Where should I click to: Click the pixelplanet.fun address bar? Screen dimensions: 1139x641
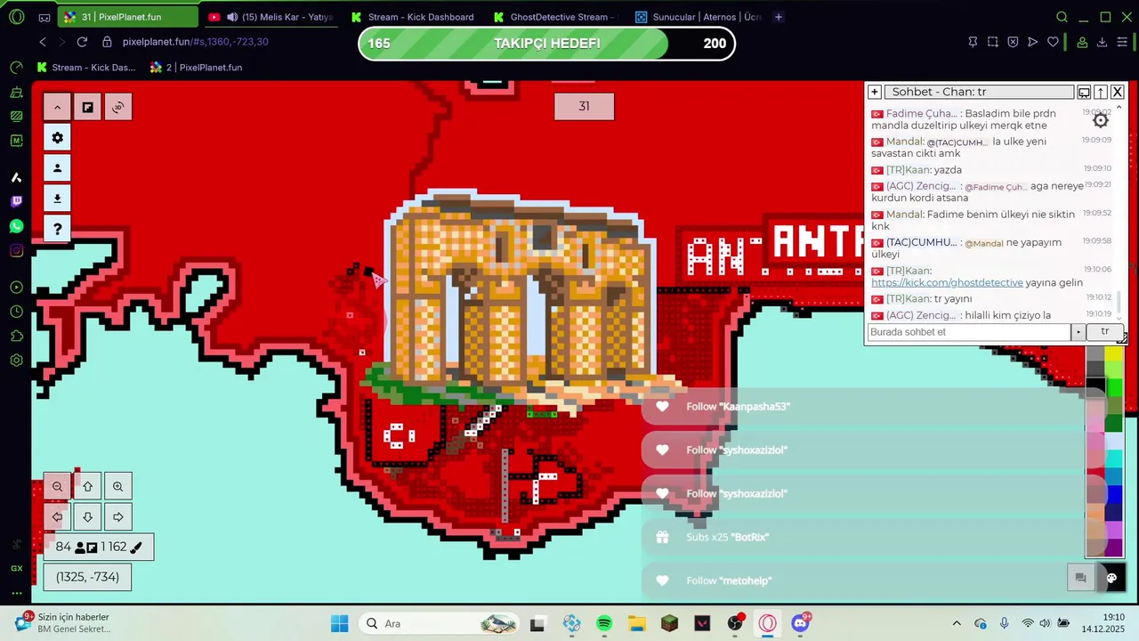point(195,42)
